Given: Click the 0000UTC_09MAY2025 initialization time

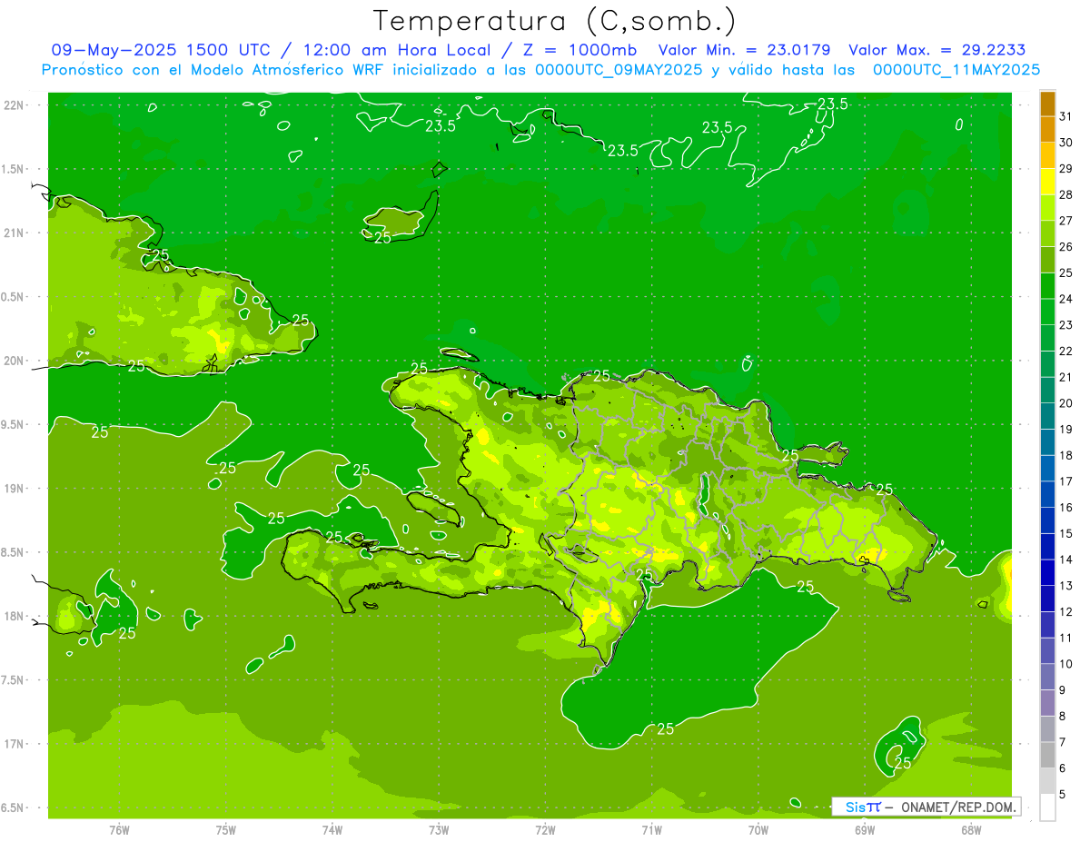Looking at the screenshot, I should click(619, 69).
